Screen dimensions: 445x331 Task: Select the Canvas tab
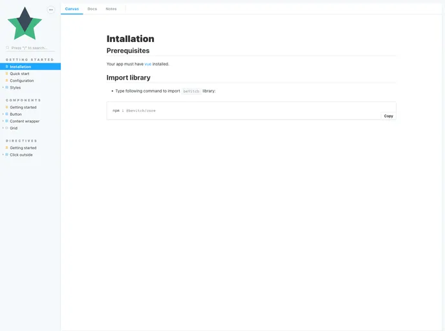(72, 9)
